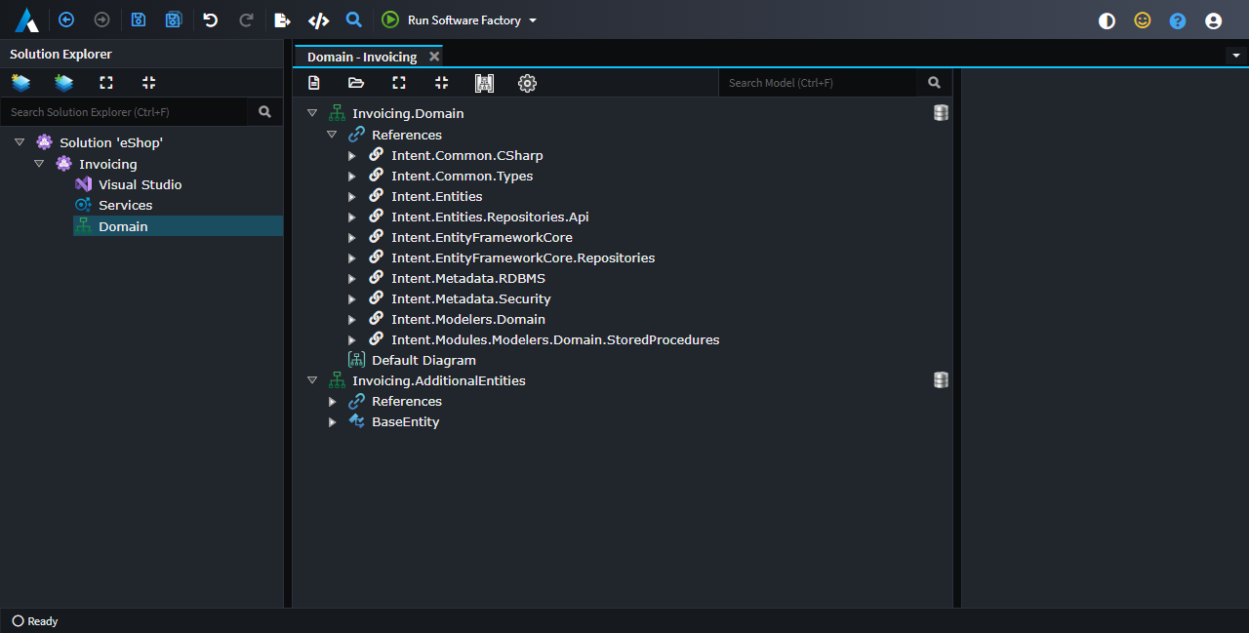Viewport: 1249px width, 633px height.
Task: Expand the BaseEntity node
Action: [x=332, y=421]
